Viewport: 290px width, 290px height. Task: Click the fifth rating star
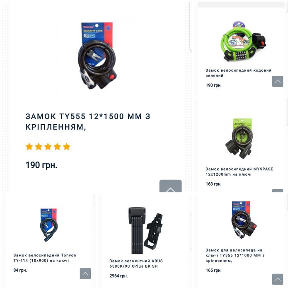[67, 147]
